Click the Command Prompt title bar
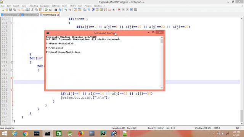244x137 pixels. (x=104, y=33)
